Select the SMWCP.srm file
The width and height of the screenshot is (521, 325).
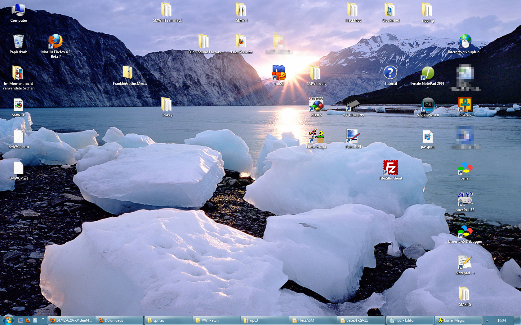18,139
